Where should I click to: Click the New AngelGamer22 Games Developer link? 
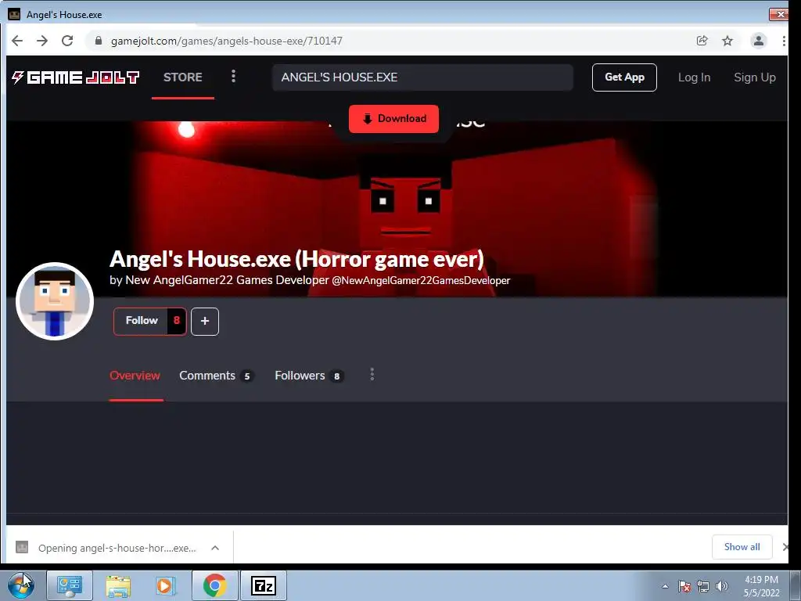coord(227,280)
